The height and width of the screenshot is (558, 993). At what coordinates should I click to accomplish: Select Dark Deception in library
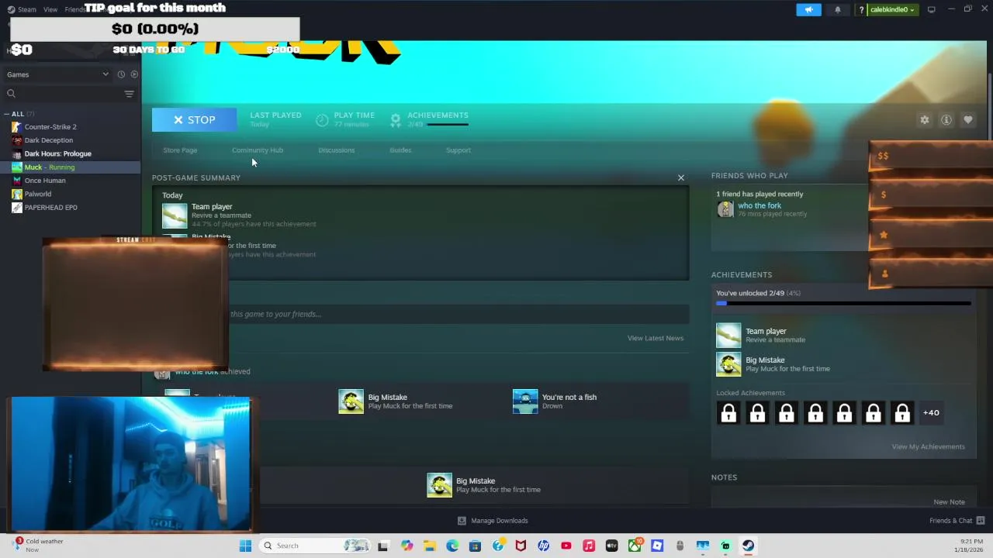[x=48, y=140]
